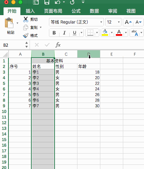Screen dimensions: 144x169
Task: Open the font size dropdown
Action: pos(119,22)
